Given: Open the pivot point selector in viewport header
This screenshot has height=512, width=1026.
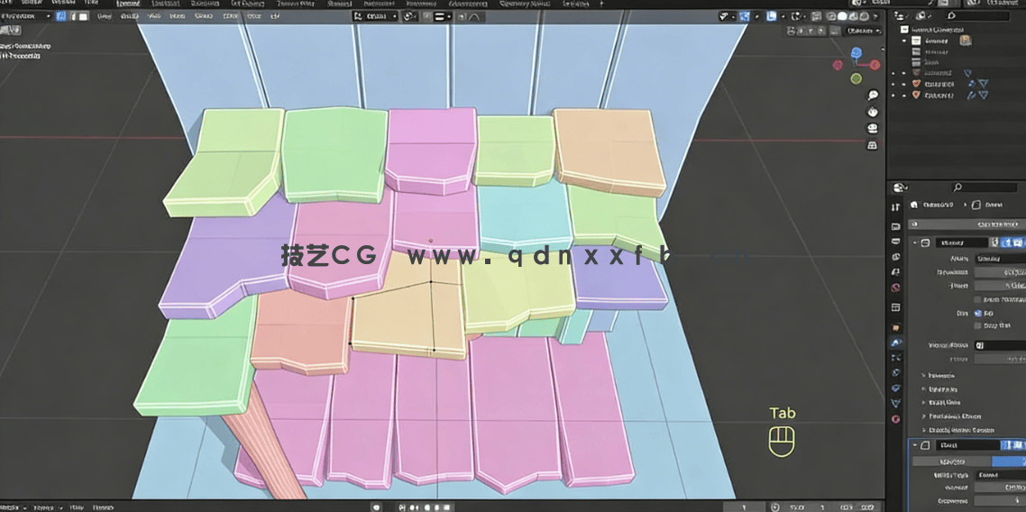Looking at the screenshot, I should [409, 15].
